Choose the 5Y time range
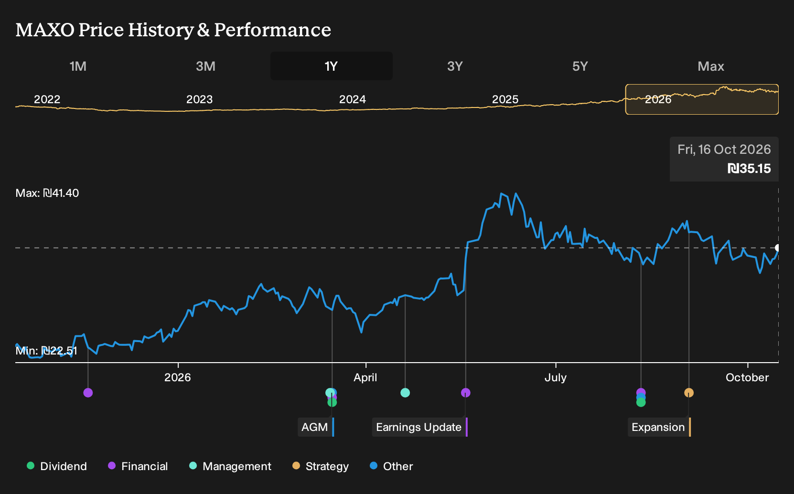This screenshot has width=794, height=494. point(580,66)
